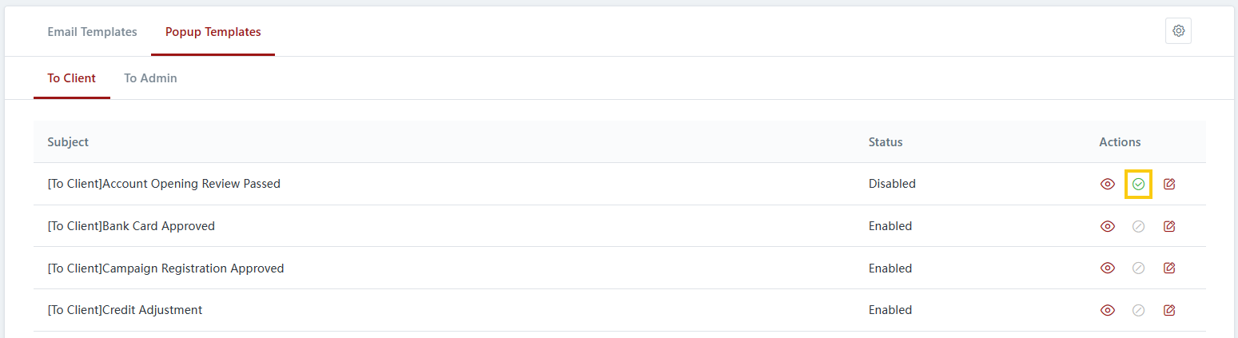Click the Subject column header

point(68,142)
